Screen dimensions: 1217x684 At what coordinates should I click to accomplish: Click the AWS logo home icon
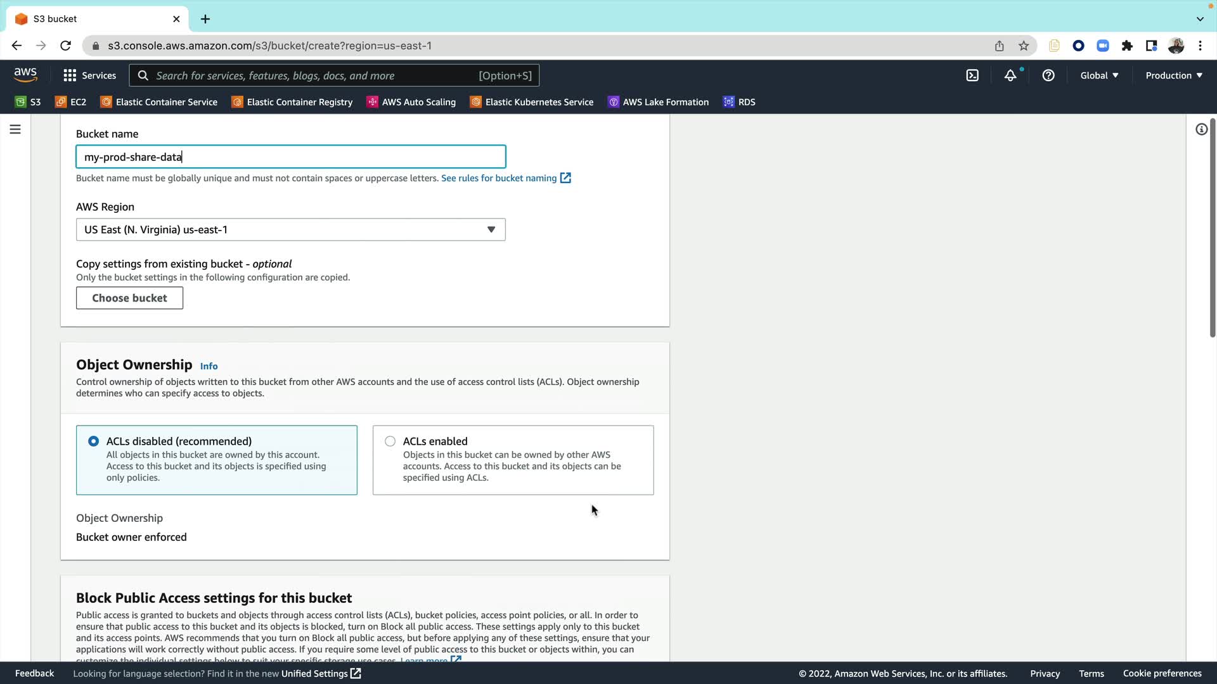pos(25,75)
